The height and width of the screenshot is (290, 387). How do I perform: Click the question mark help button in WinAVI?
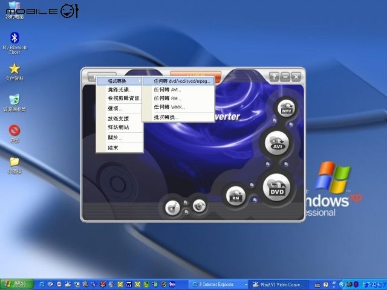point(274,77)
